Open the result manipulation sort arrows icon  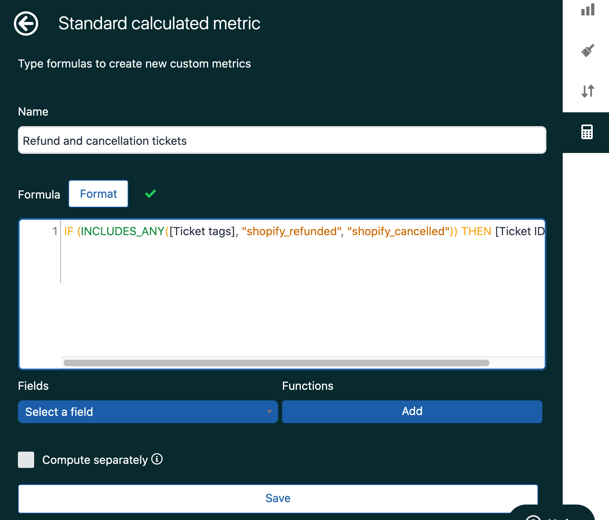(x=588, y=91)
